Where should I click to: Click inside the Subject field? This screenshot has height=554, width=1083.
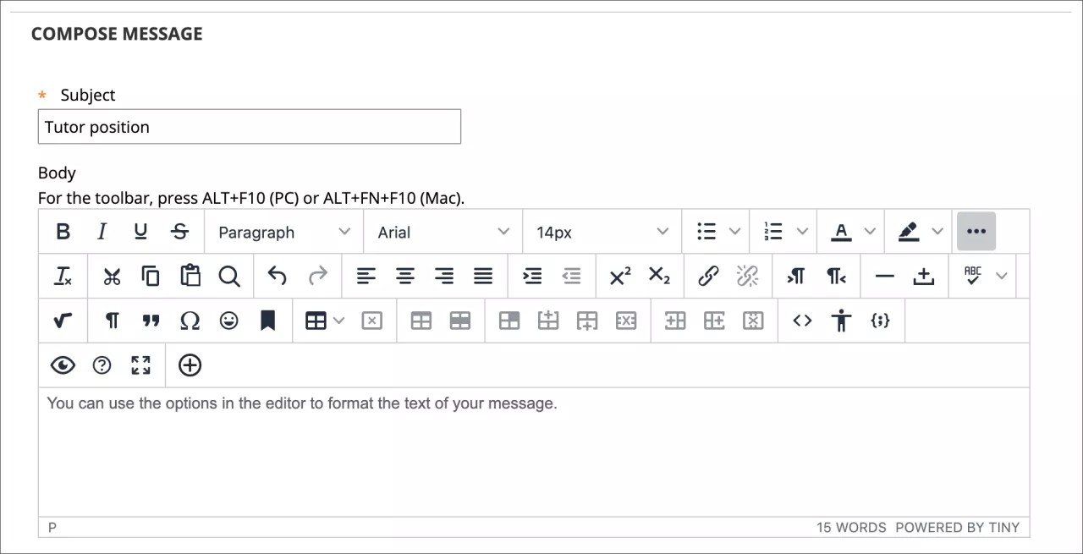click(x=249, y=127)
